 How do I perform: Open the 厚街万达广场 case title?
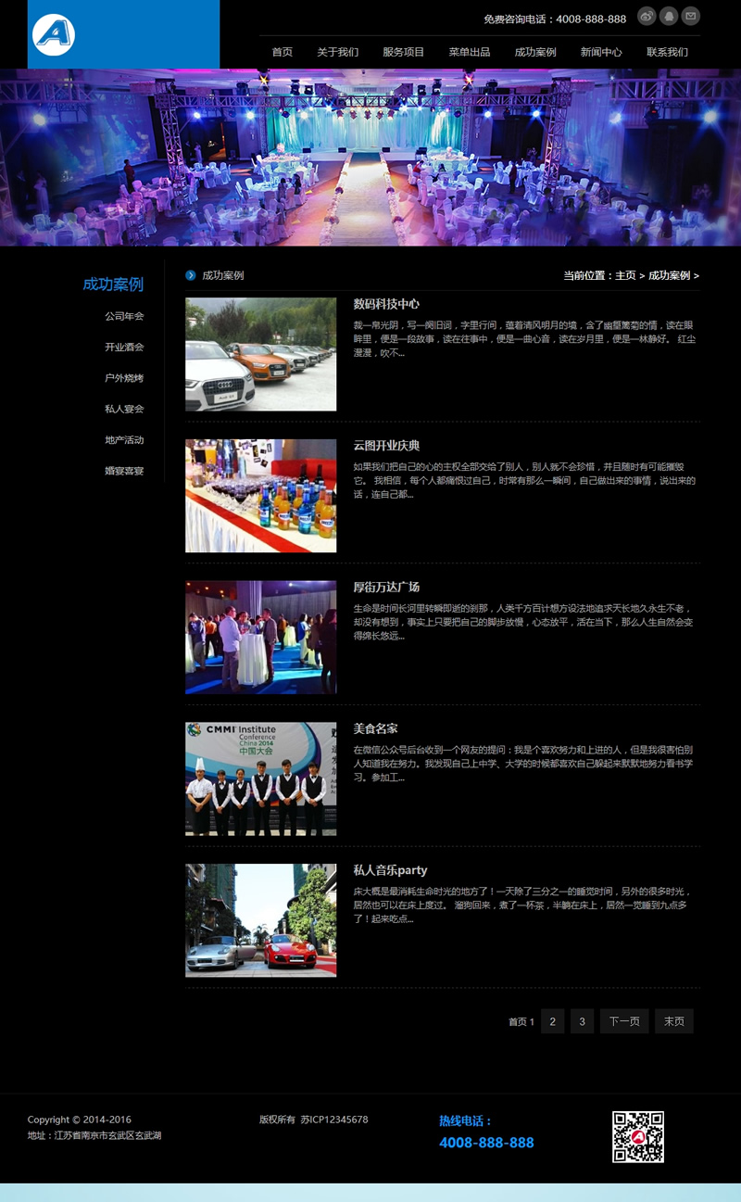(386, 588)
